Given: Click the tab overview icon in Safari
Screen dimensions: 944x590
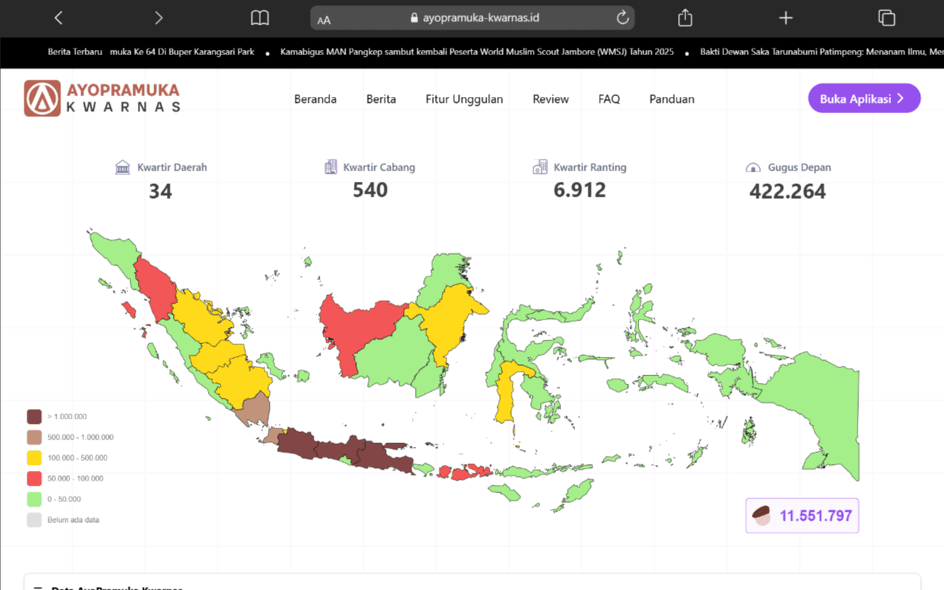Looking at the screenshot, I should (x=886, y=17).
